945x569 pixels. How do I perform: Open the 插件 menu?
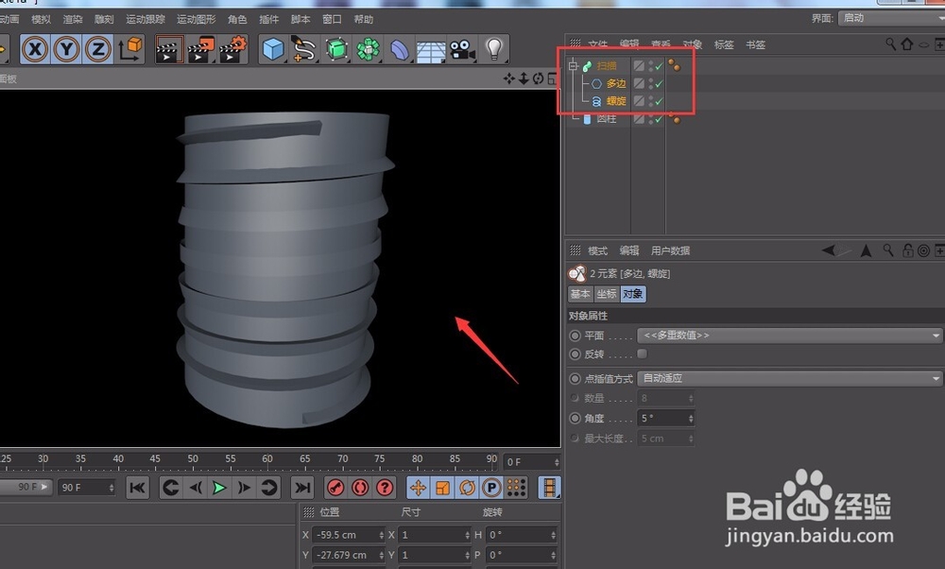[x=268, y=19]
